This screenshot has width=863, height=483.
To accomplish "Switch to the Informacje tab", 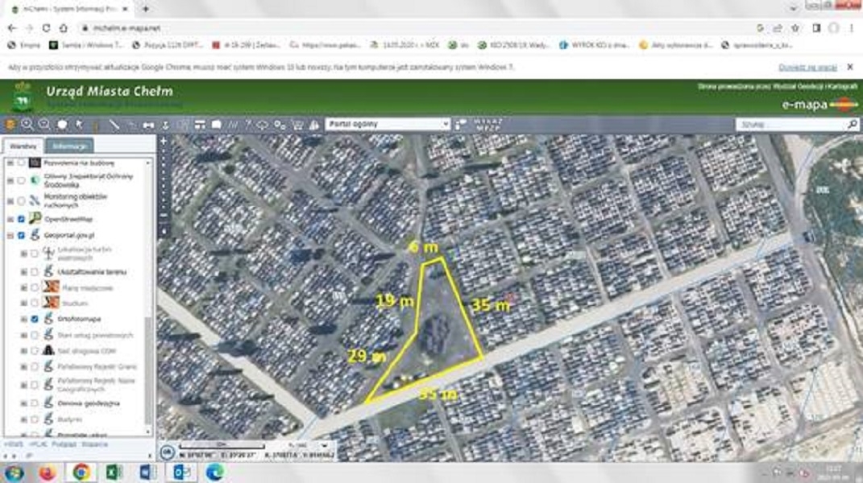I will pyautogui.click(x=68, y=146).
